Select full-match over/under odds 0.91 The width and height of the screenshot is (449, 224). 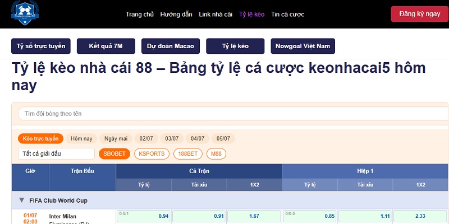[x=199, y=216]
